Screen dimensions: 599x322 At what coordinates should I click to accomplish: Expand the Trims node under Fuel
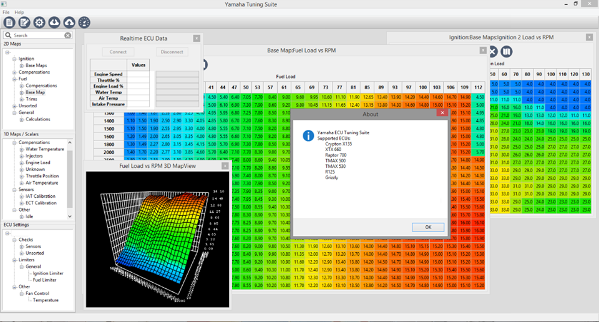point(22,99)
